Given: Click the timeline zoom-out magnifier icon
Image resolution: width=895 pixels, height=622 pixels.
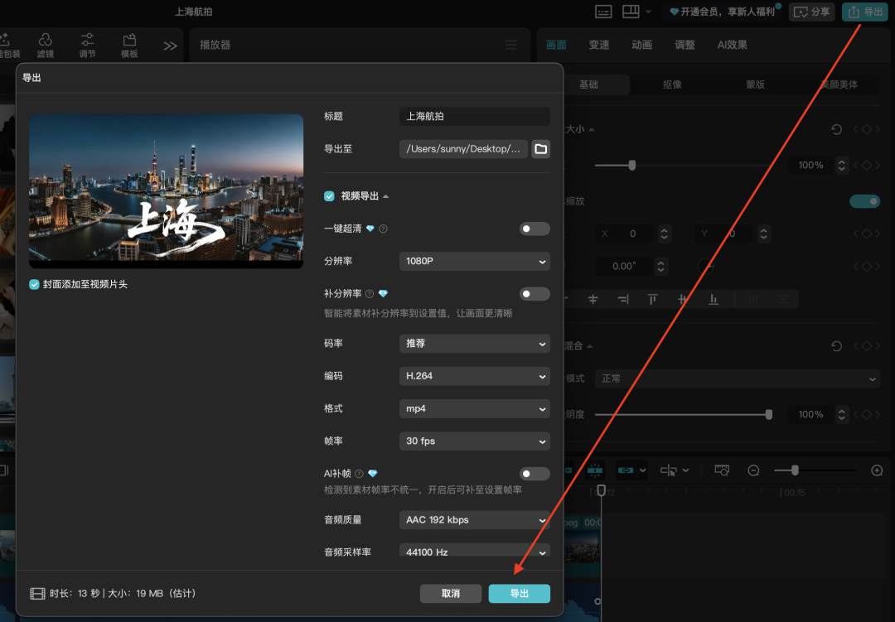Looking at the screenshot, I should pos(753,470).
